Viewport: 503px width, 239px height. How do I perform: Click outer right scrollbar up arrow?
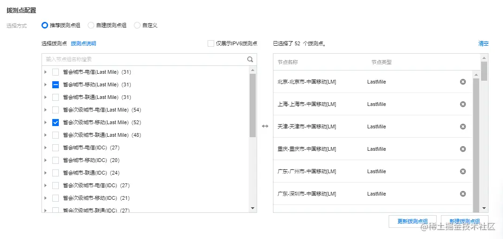[x=484, y=58]
